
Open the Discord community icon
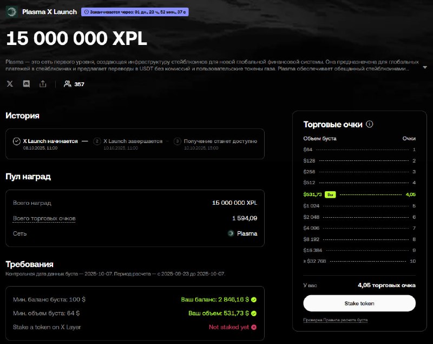pyautogui.click(x=26, y=84)
